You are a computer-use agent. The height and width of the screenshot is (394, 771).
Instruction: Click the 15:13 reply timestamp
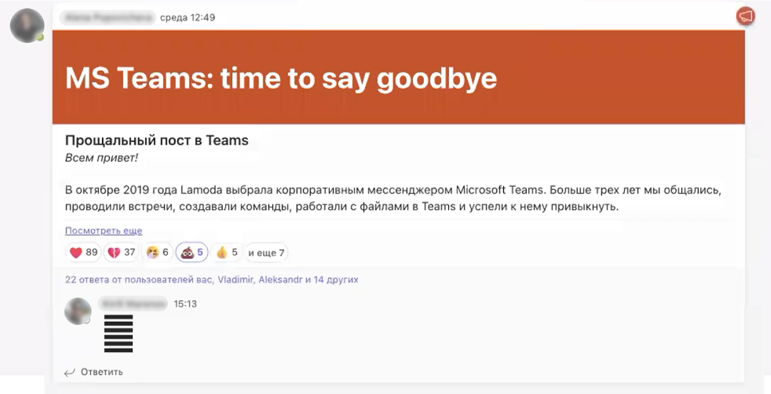point(185,304)
